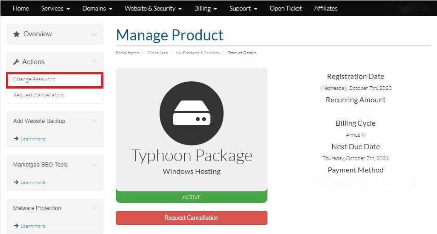Go to the Home menu item
437x234 pixels.
21,8
